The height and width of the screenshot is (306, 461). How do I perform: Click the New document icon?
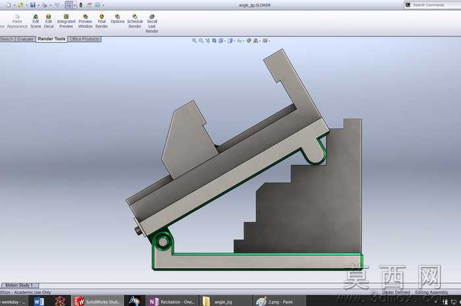tap(8, 5)
